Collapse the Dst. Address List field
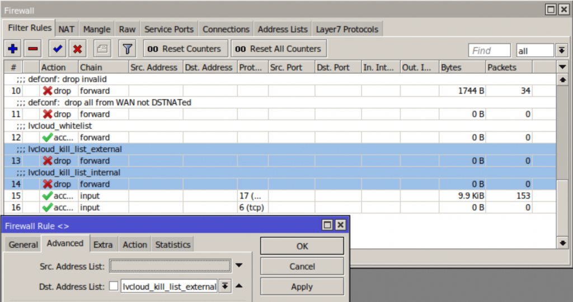This screenshot has height=302, width=573. coord(239,286)
